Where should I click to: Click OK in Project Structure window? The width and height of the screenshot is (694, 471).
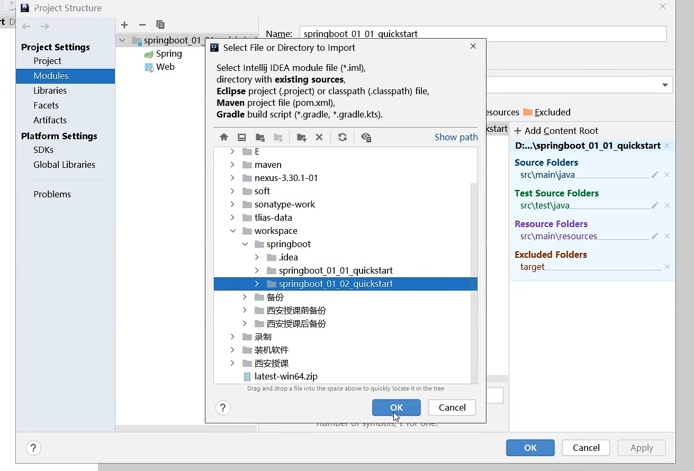click(x=530, y=448)
